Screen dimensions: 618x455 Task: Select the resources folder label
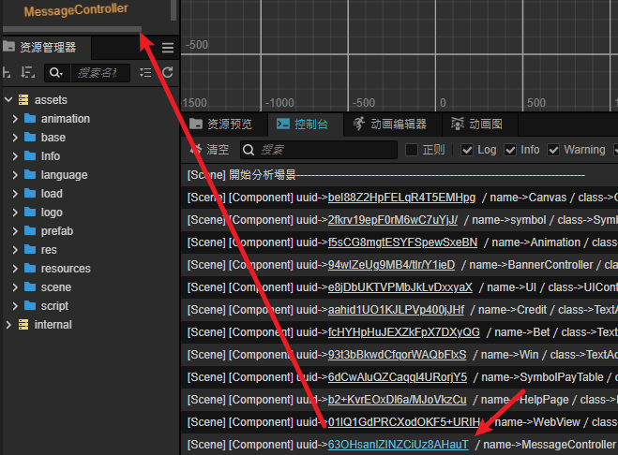[66, 269]
